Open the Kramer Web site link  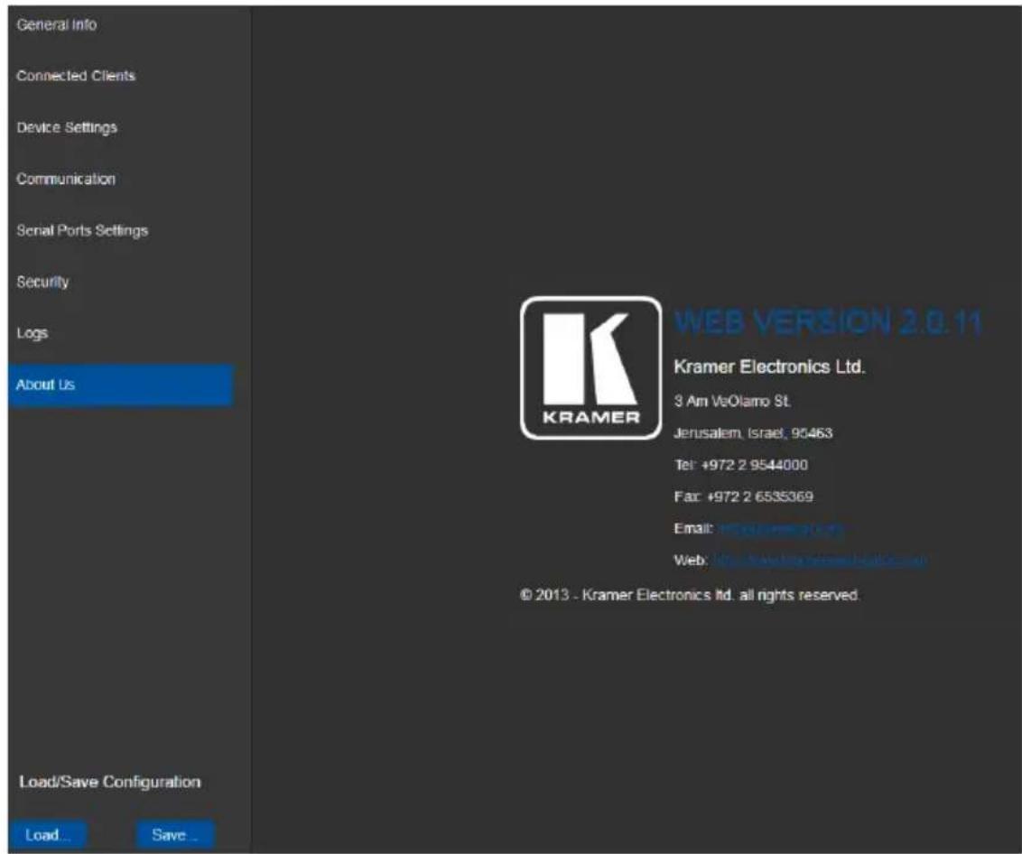(x=820, y=561)
